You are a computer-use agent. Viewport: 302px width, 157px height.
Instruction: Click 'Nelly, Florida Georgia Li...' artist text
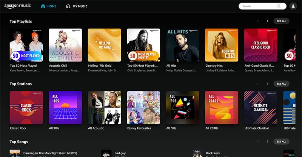click(182, 70)
